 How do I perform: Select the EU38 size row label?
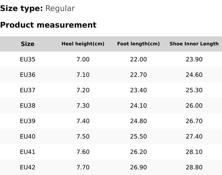(x=28, y=106)
